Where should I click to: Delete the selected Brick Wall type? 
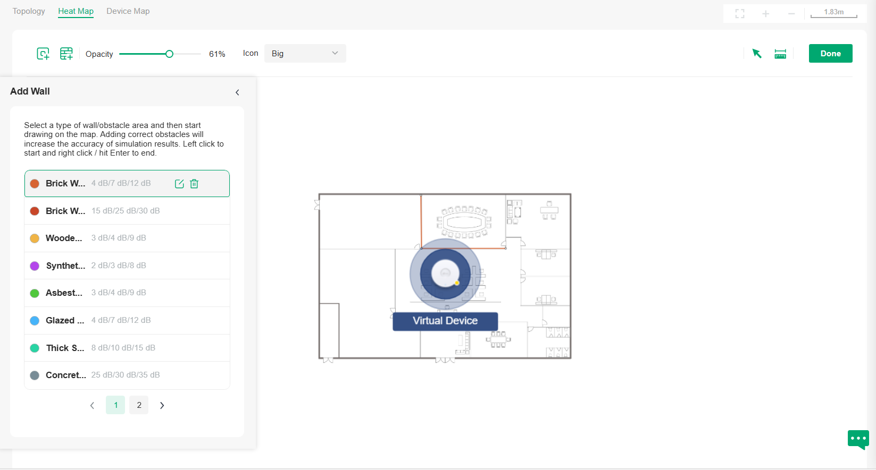(x=194, y=184)
